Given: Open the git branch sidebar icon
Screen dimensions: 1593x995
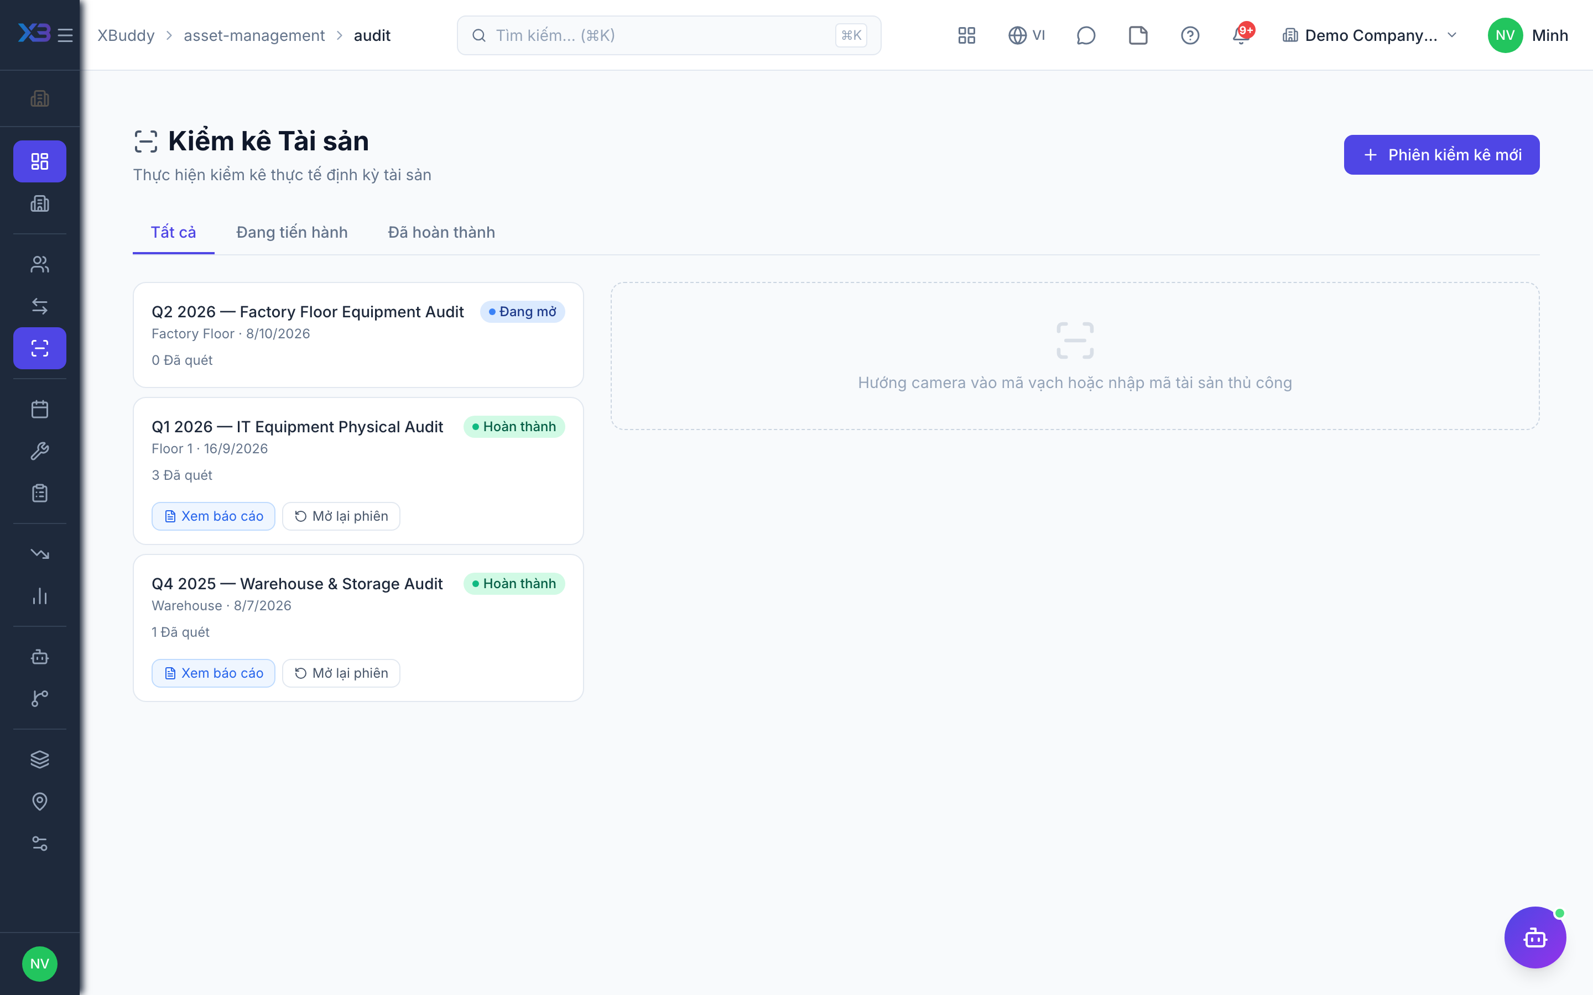Looking at the screenshot, I should pyautogui.click(x=39, y=699).
